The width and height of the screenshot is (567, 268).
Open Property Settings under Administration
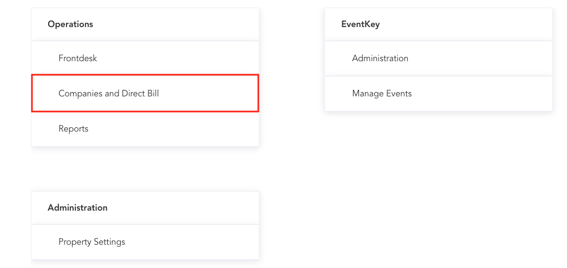coord(92,242)
